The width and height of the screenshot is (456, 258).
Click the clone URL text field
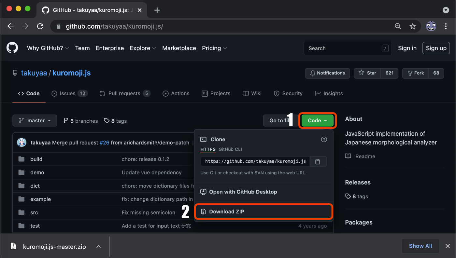click(255, 161)
